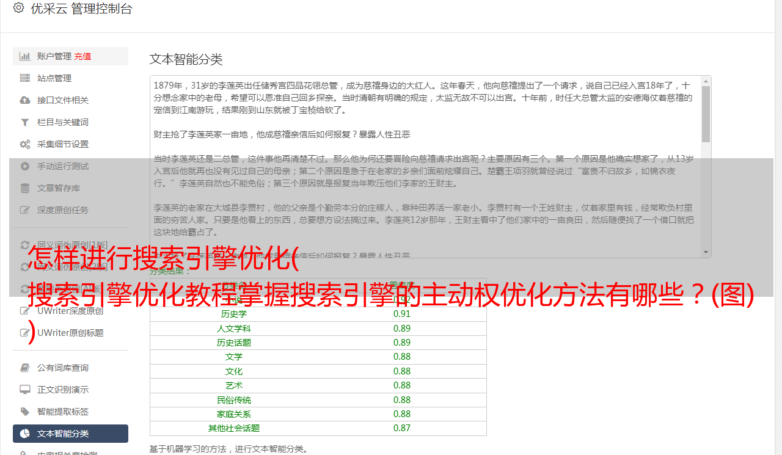Click the pie chart icon for 文本智能分类
This screenshot has width=782, height=455.
click(25, 434)
